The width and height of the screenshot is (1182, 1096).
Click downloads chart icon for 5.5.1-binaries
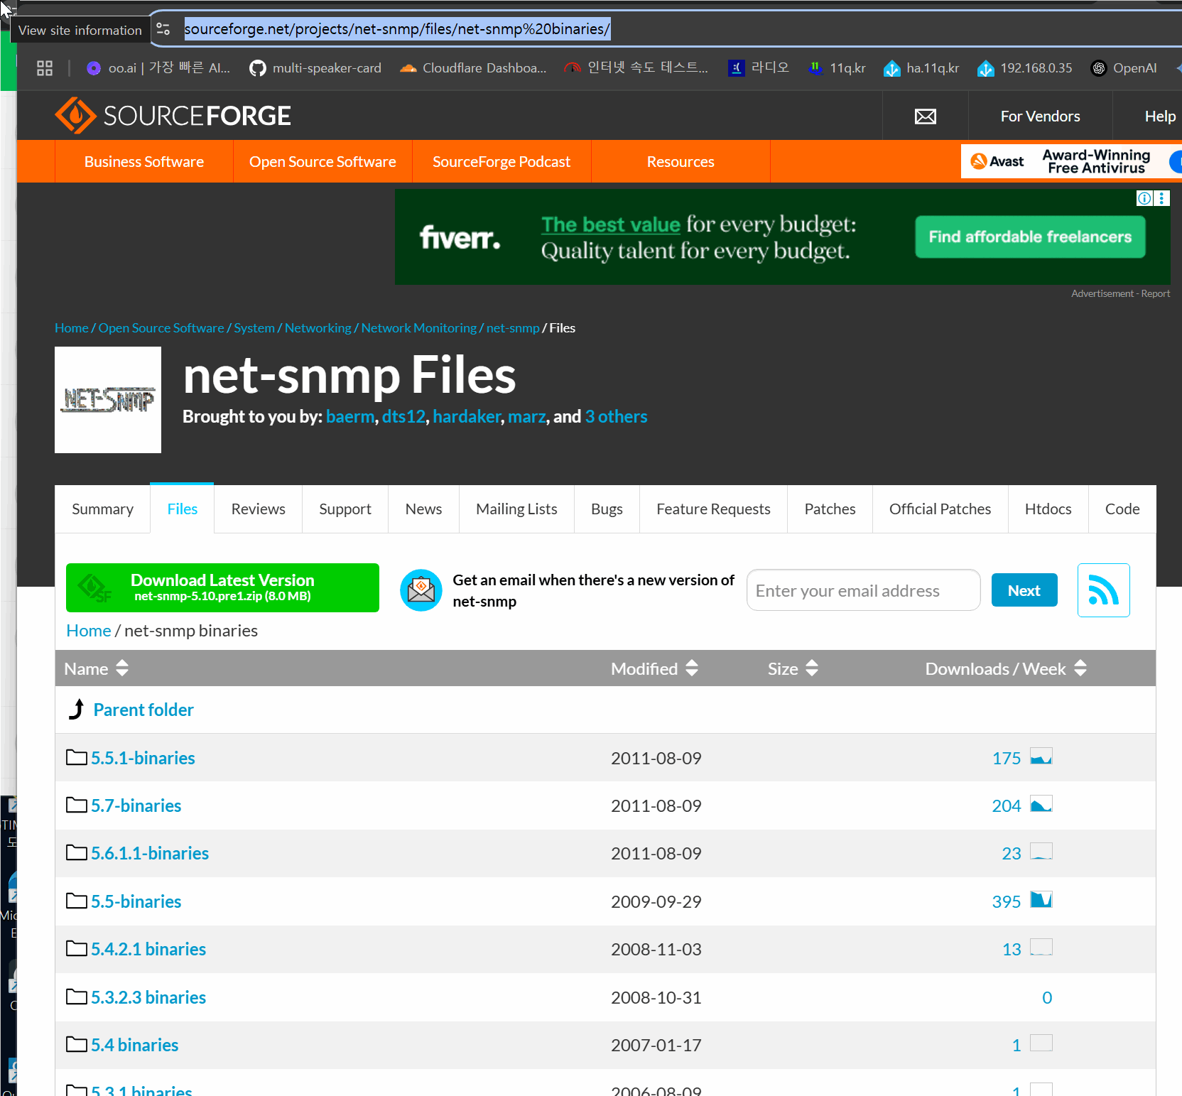pyautogui.click(x=1041, y=756)
